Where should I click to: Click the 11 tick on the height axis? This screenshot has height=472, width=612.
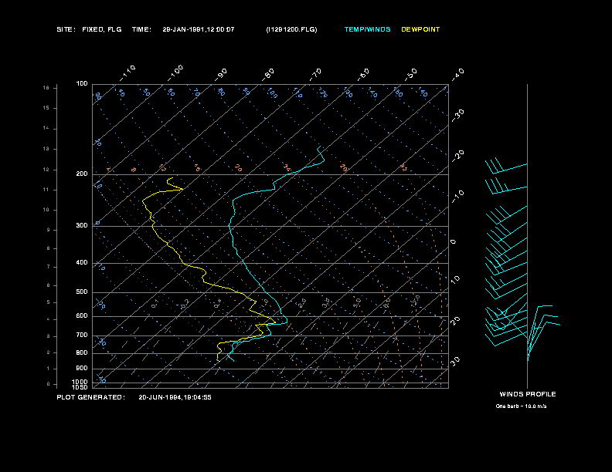click(46, 190)
